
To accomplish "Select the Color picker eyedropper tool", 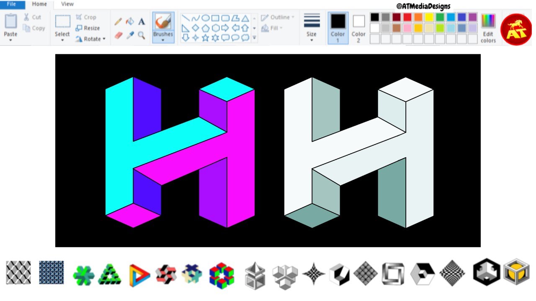I will pyautogui.click(x=130, y=35).
